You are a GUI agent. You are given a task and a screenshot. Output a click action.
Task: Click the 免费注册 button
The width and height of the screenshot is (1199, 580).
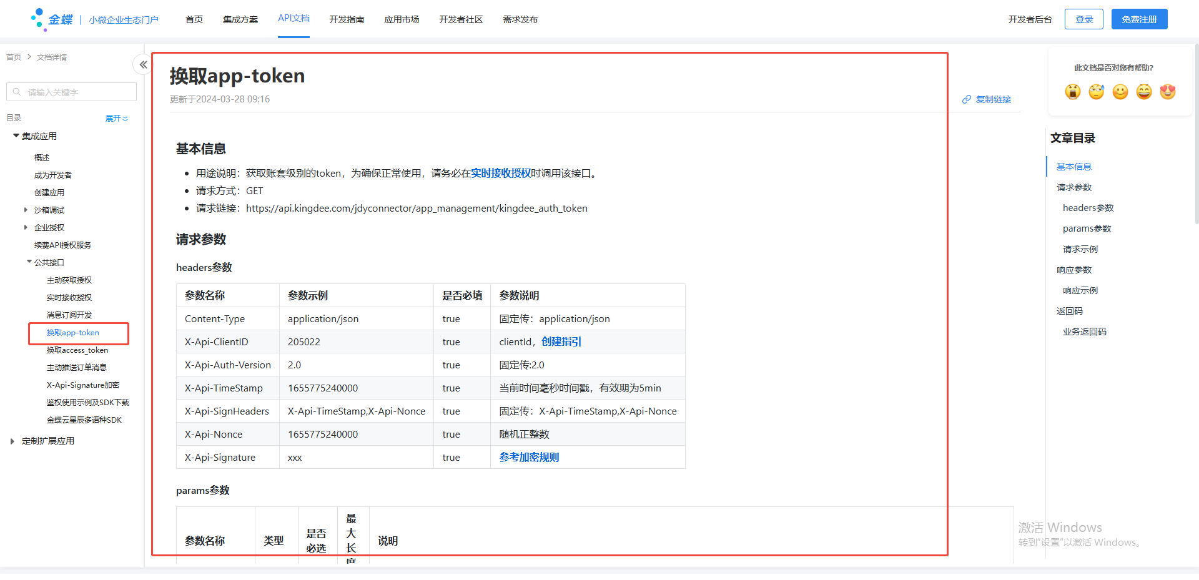pos(1139,19)
